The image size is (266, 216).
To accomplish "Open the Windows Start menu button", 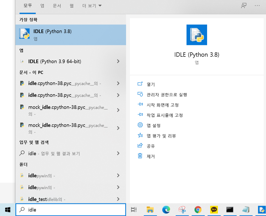I will pos(7,210).
